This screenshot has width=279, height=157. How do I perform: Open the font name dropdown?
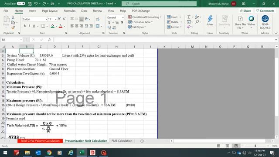coord(46,19)
